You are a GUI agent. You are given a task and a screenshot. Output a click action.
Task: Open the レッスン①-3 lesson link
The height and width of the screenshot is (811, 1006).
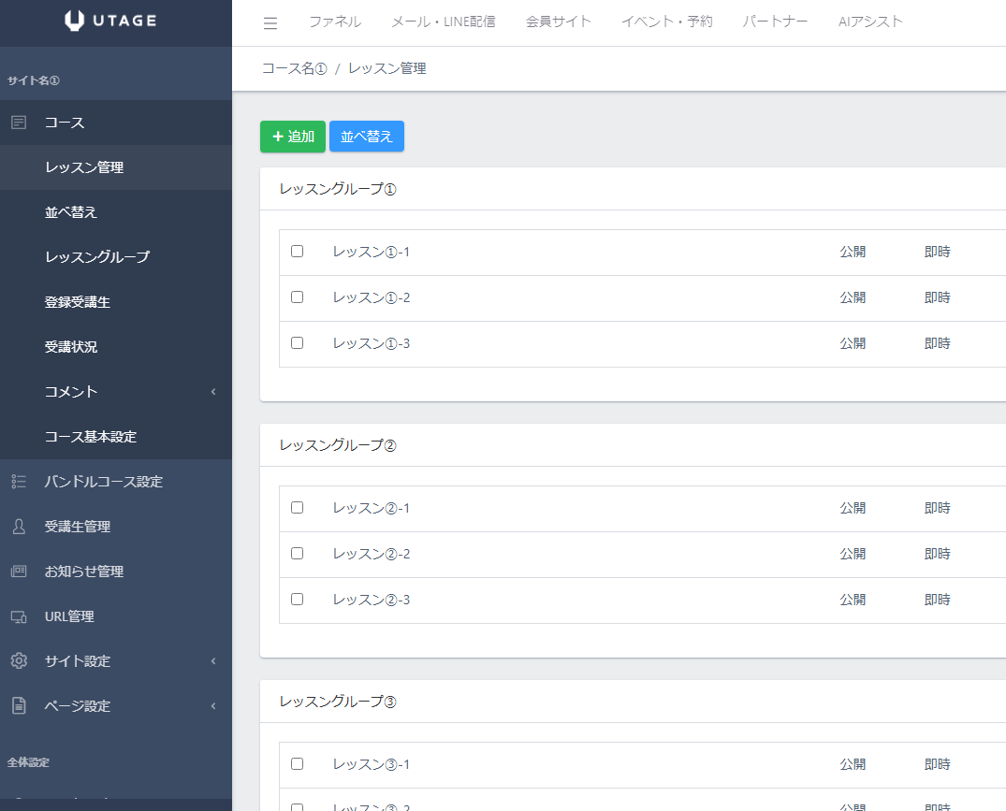(x=372, y=343)
